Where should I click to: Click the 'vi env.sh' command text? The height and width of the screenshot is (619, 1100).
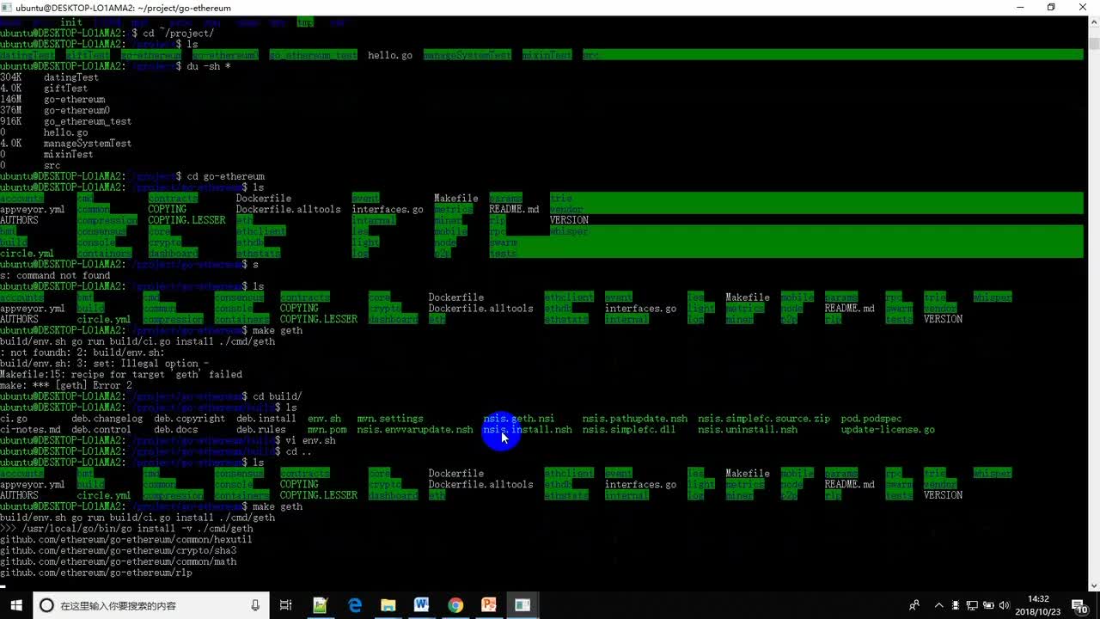(x=310, y=441)
